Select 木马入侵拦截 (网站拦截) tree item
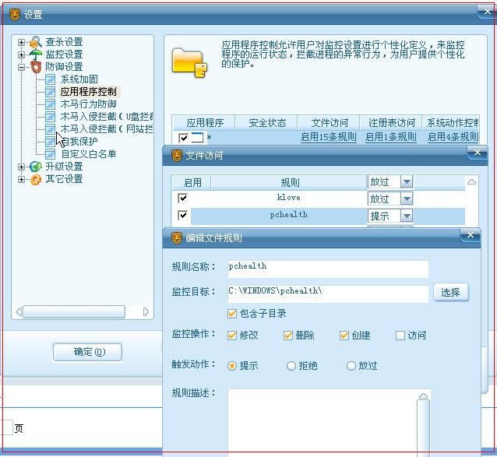This screenshot has width=497, height=457. point(107,129)
